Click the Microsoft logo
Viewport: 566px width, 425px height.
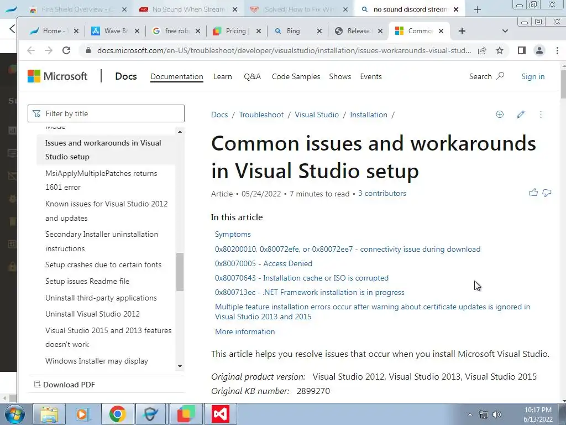tap(57, 76)
